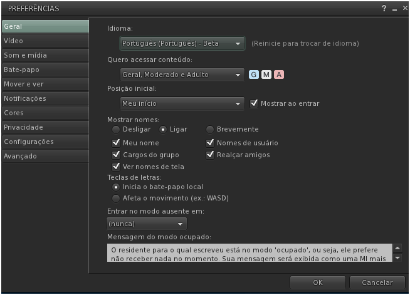
Task: Click the Adult 'A' maturity rating icon
Action: click(x=279, y=75)
